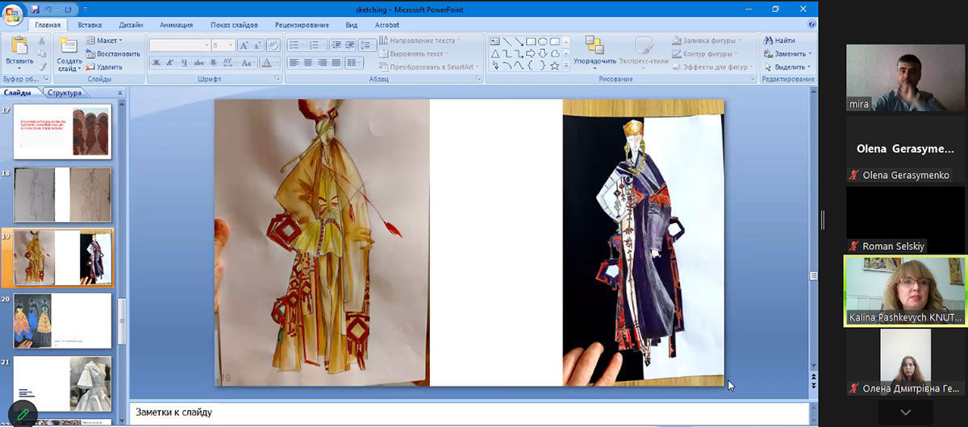Select the triangle shape

494,54
